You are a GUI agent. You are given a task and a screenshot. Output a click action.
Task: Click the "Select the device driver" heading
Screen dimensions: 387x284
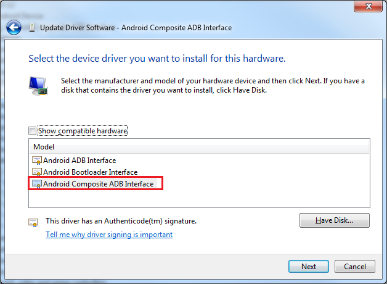157,59
